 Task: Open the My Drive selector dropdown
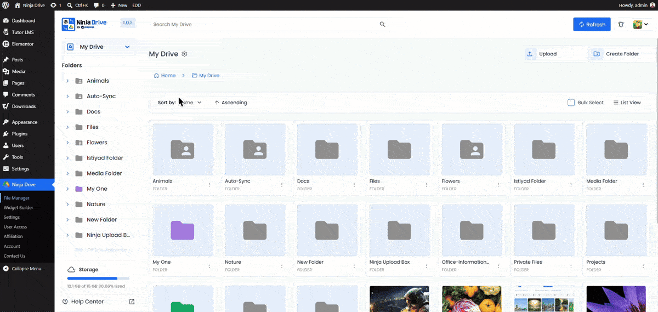tap(99, 47)
